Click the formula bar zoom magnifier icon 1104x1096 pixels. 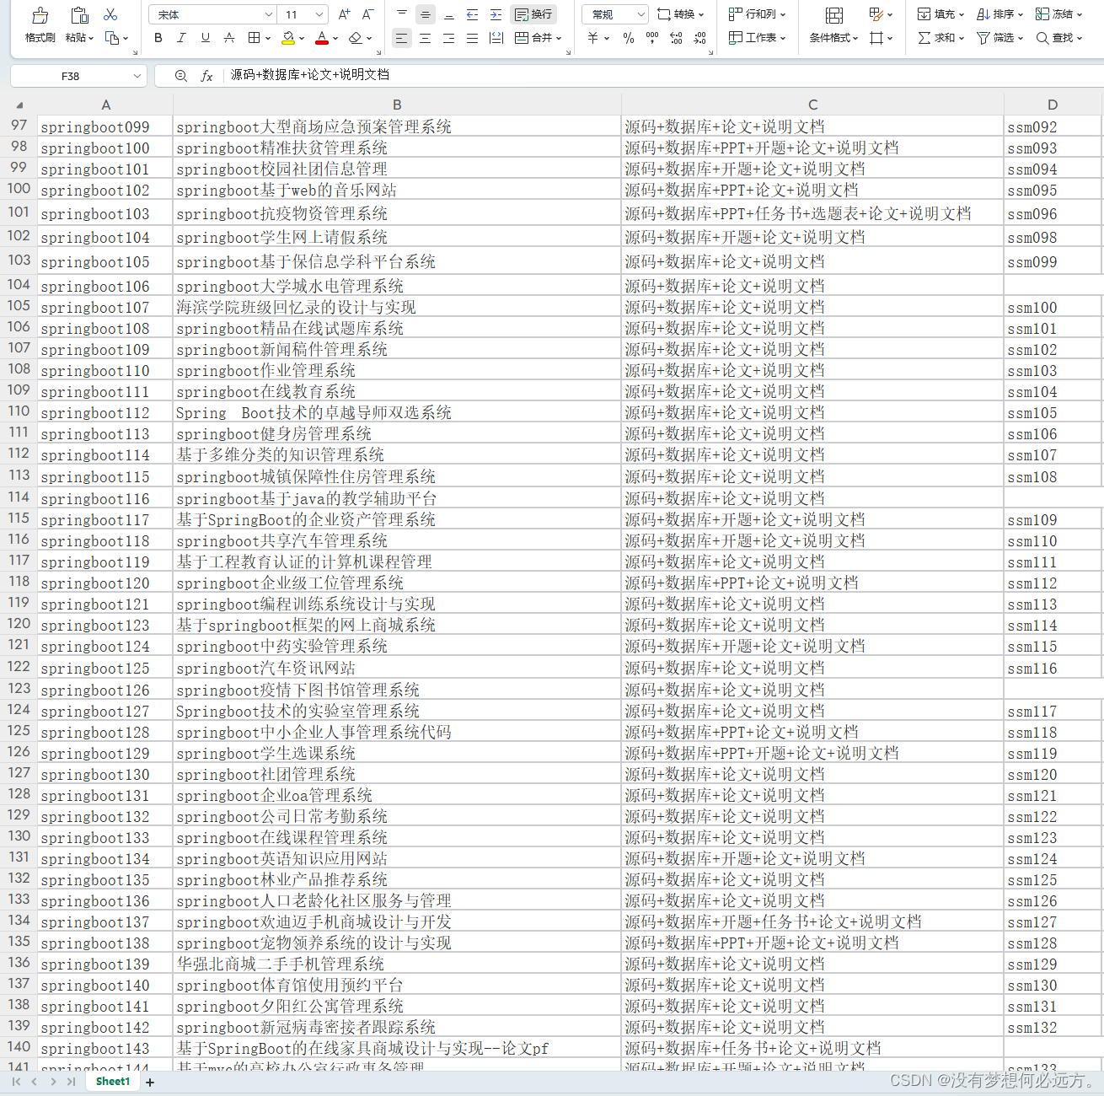point(180,76)
